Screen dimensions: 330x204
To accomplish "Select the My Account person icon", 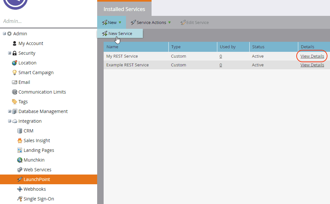I will pyautogui.click(x=15, y=43).
